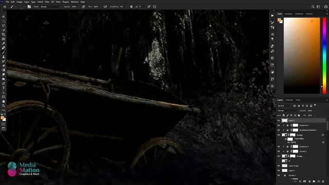Click the rainbow hue slider
Viewport: 329px width, 185px height.
coord(324,55)
